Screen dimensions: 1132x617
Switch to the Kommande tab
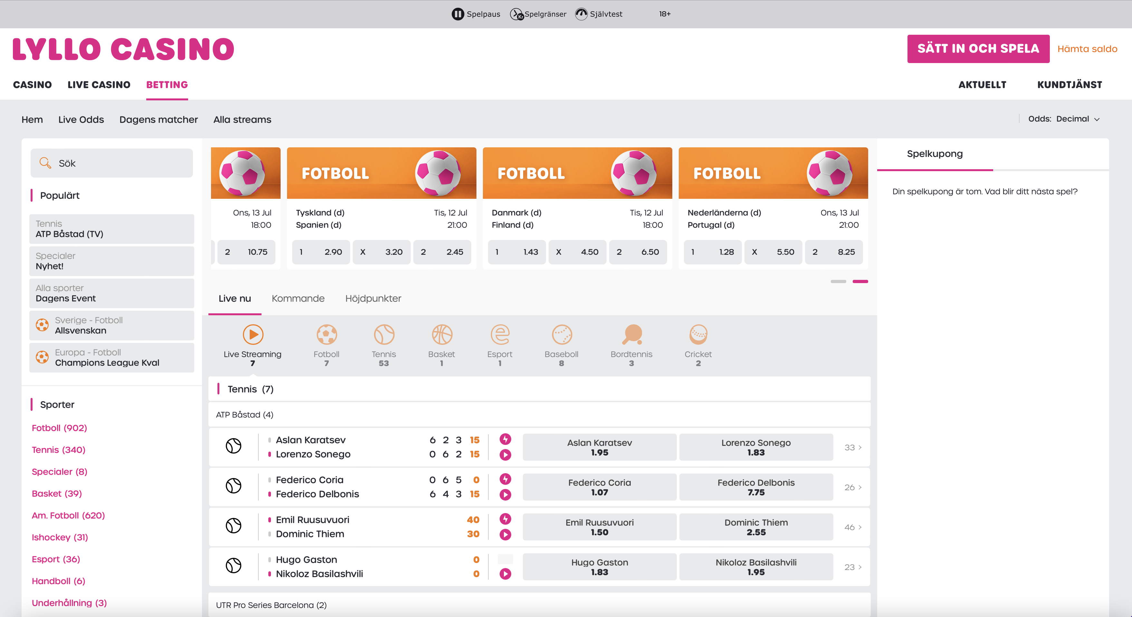(298, 299)
